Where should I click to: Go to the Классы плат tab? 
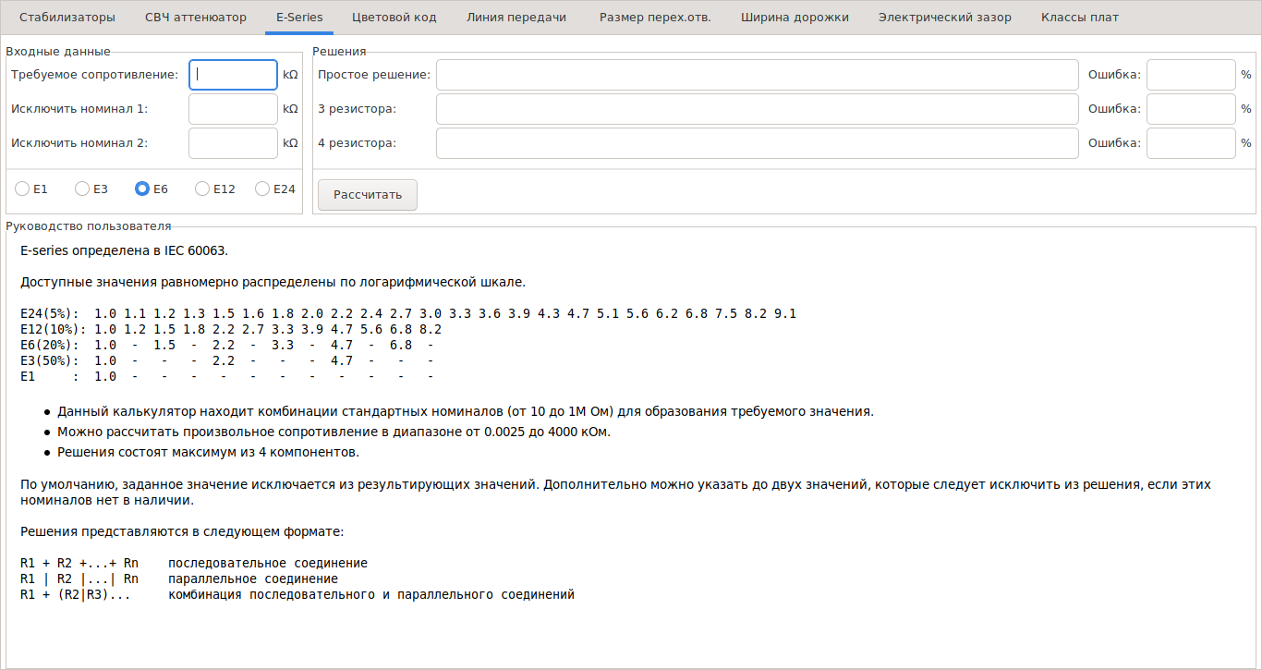pos(1079,18)
